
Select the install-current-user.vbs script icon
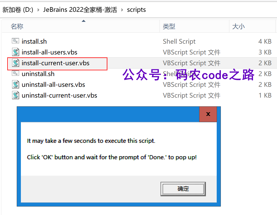15,63
